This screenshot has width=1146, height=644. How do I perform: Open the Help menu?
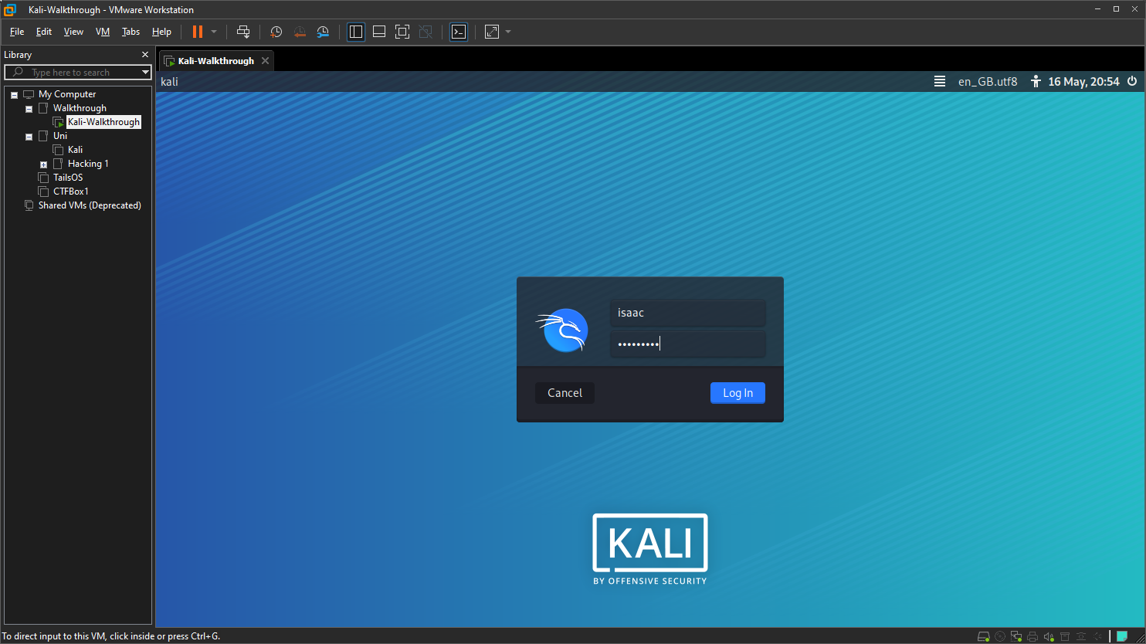coord(161,32)
